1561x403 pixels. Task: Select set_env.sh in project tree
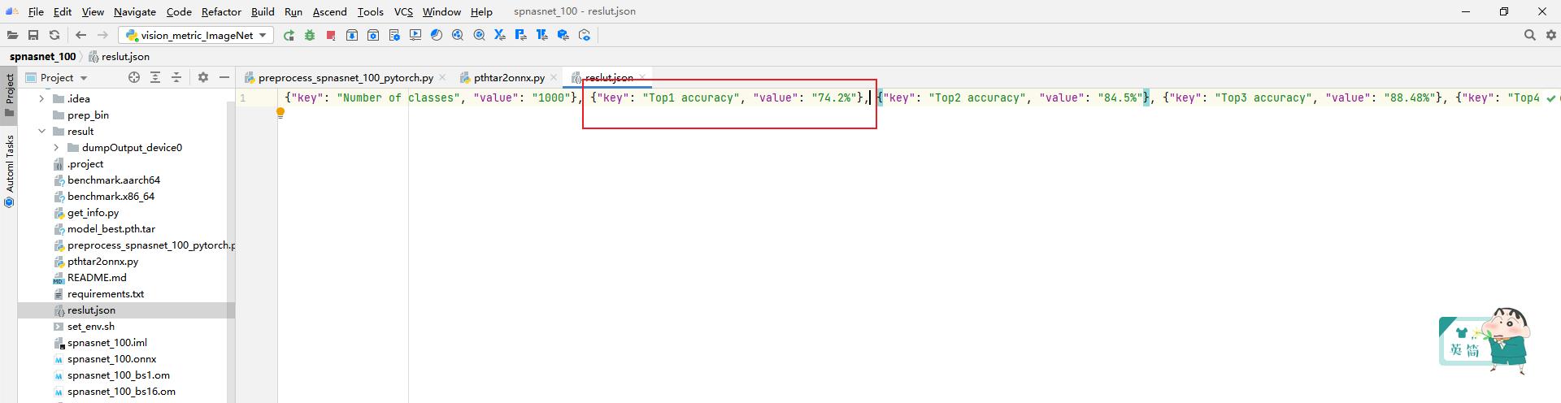[x=91, y=326]
